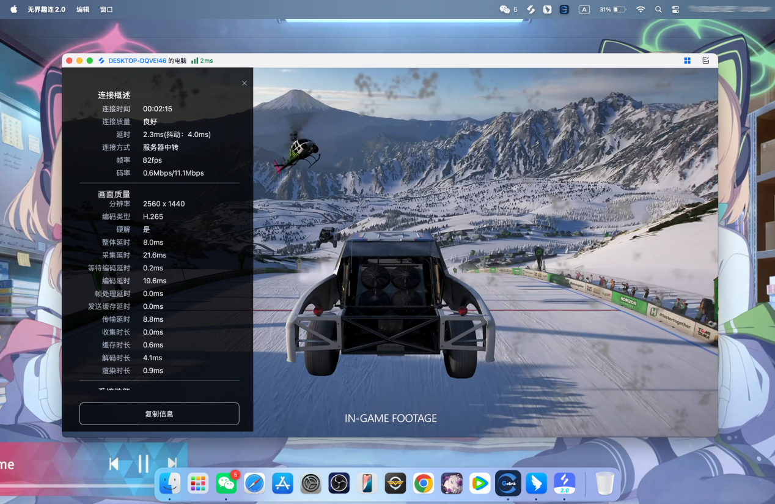Close the connection info panel with X
The height and width of the screenshot is (504, 775).
point(244,83)
